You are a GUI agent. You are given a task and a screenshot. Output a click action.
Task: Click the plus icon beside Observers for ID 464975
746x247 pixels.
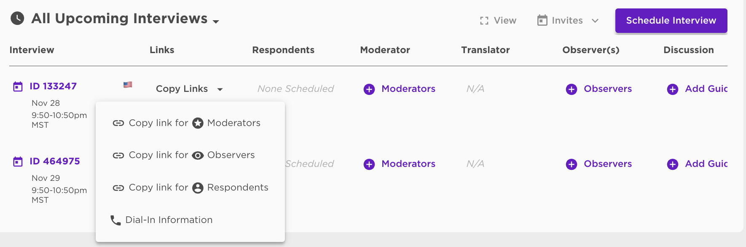(x=572, y=164)
